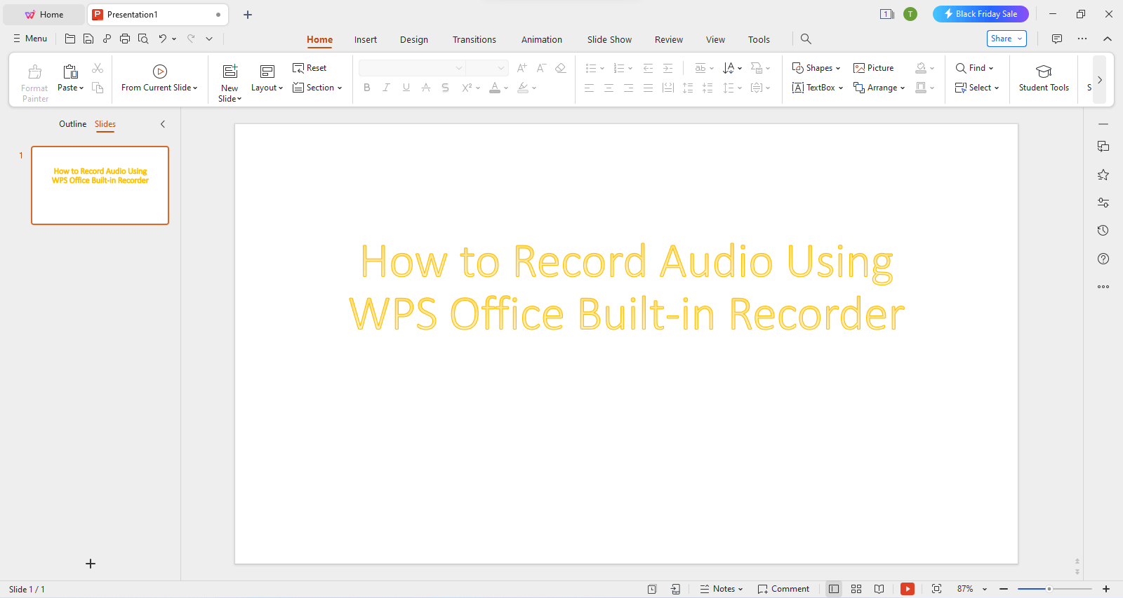Click the Share button
1123x598 pixels.
click(x=1006, y=39)
